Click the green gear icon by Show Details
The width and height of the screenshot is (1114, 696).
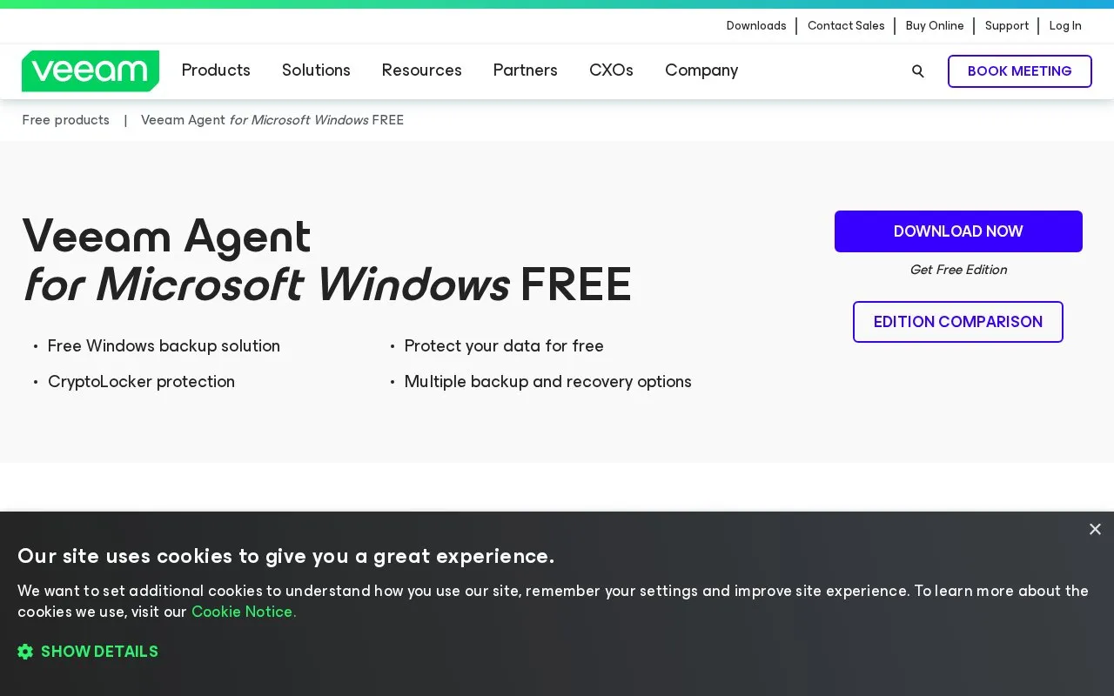tap(25, 652)
